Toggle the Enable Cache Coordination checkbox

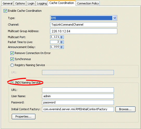(x=5, y=11)
